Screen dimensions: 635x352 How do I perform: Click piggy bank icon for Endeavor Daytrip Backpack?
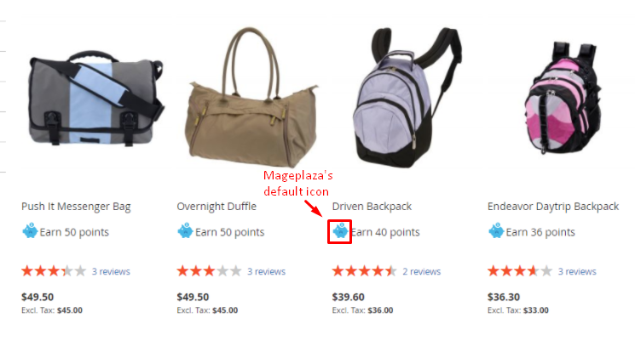[x=496, y=231]
